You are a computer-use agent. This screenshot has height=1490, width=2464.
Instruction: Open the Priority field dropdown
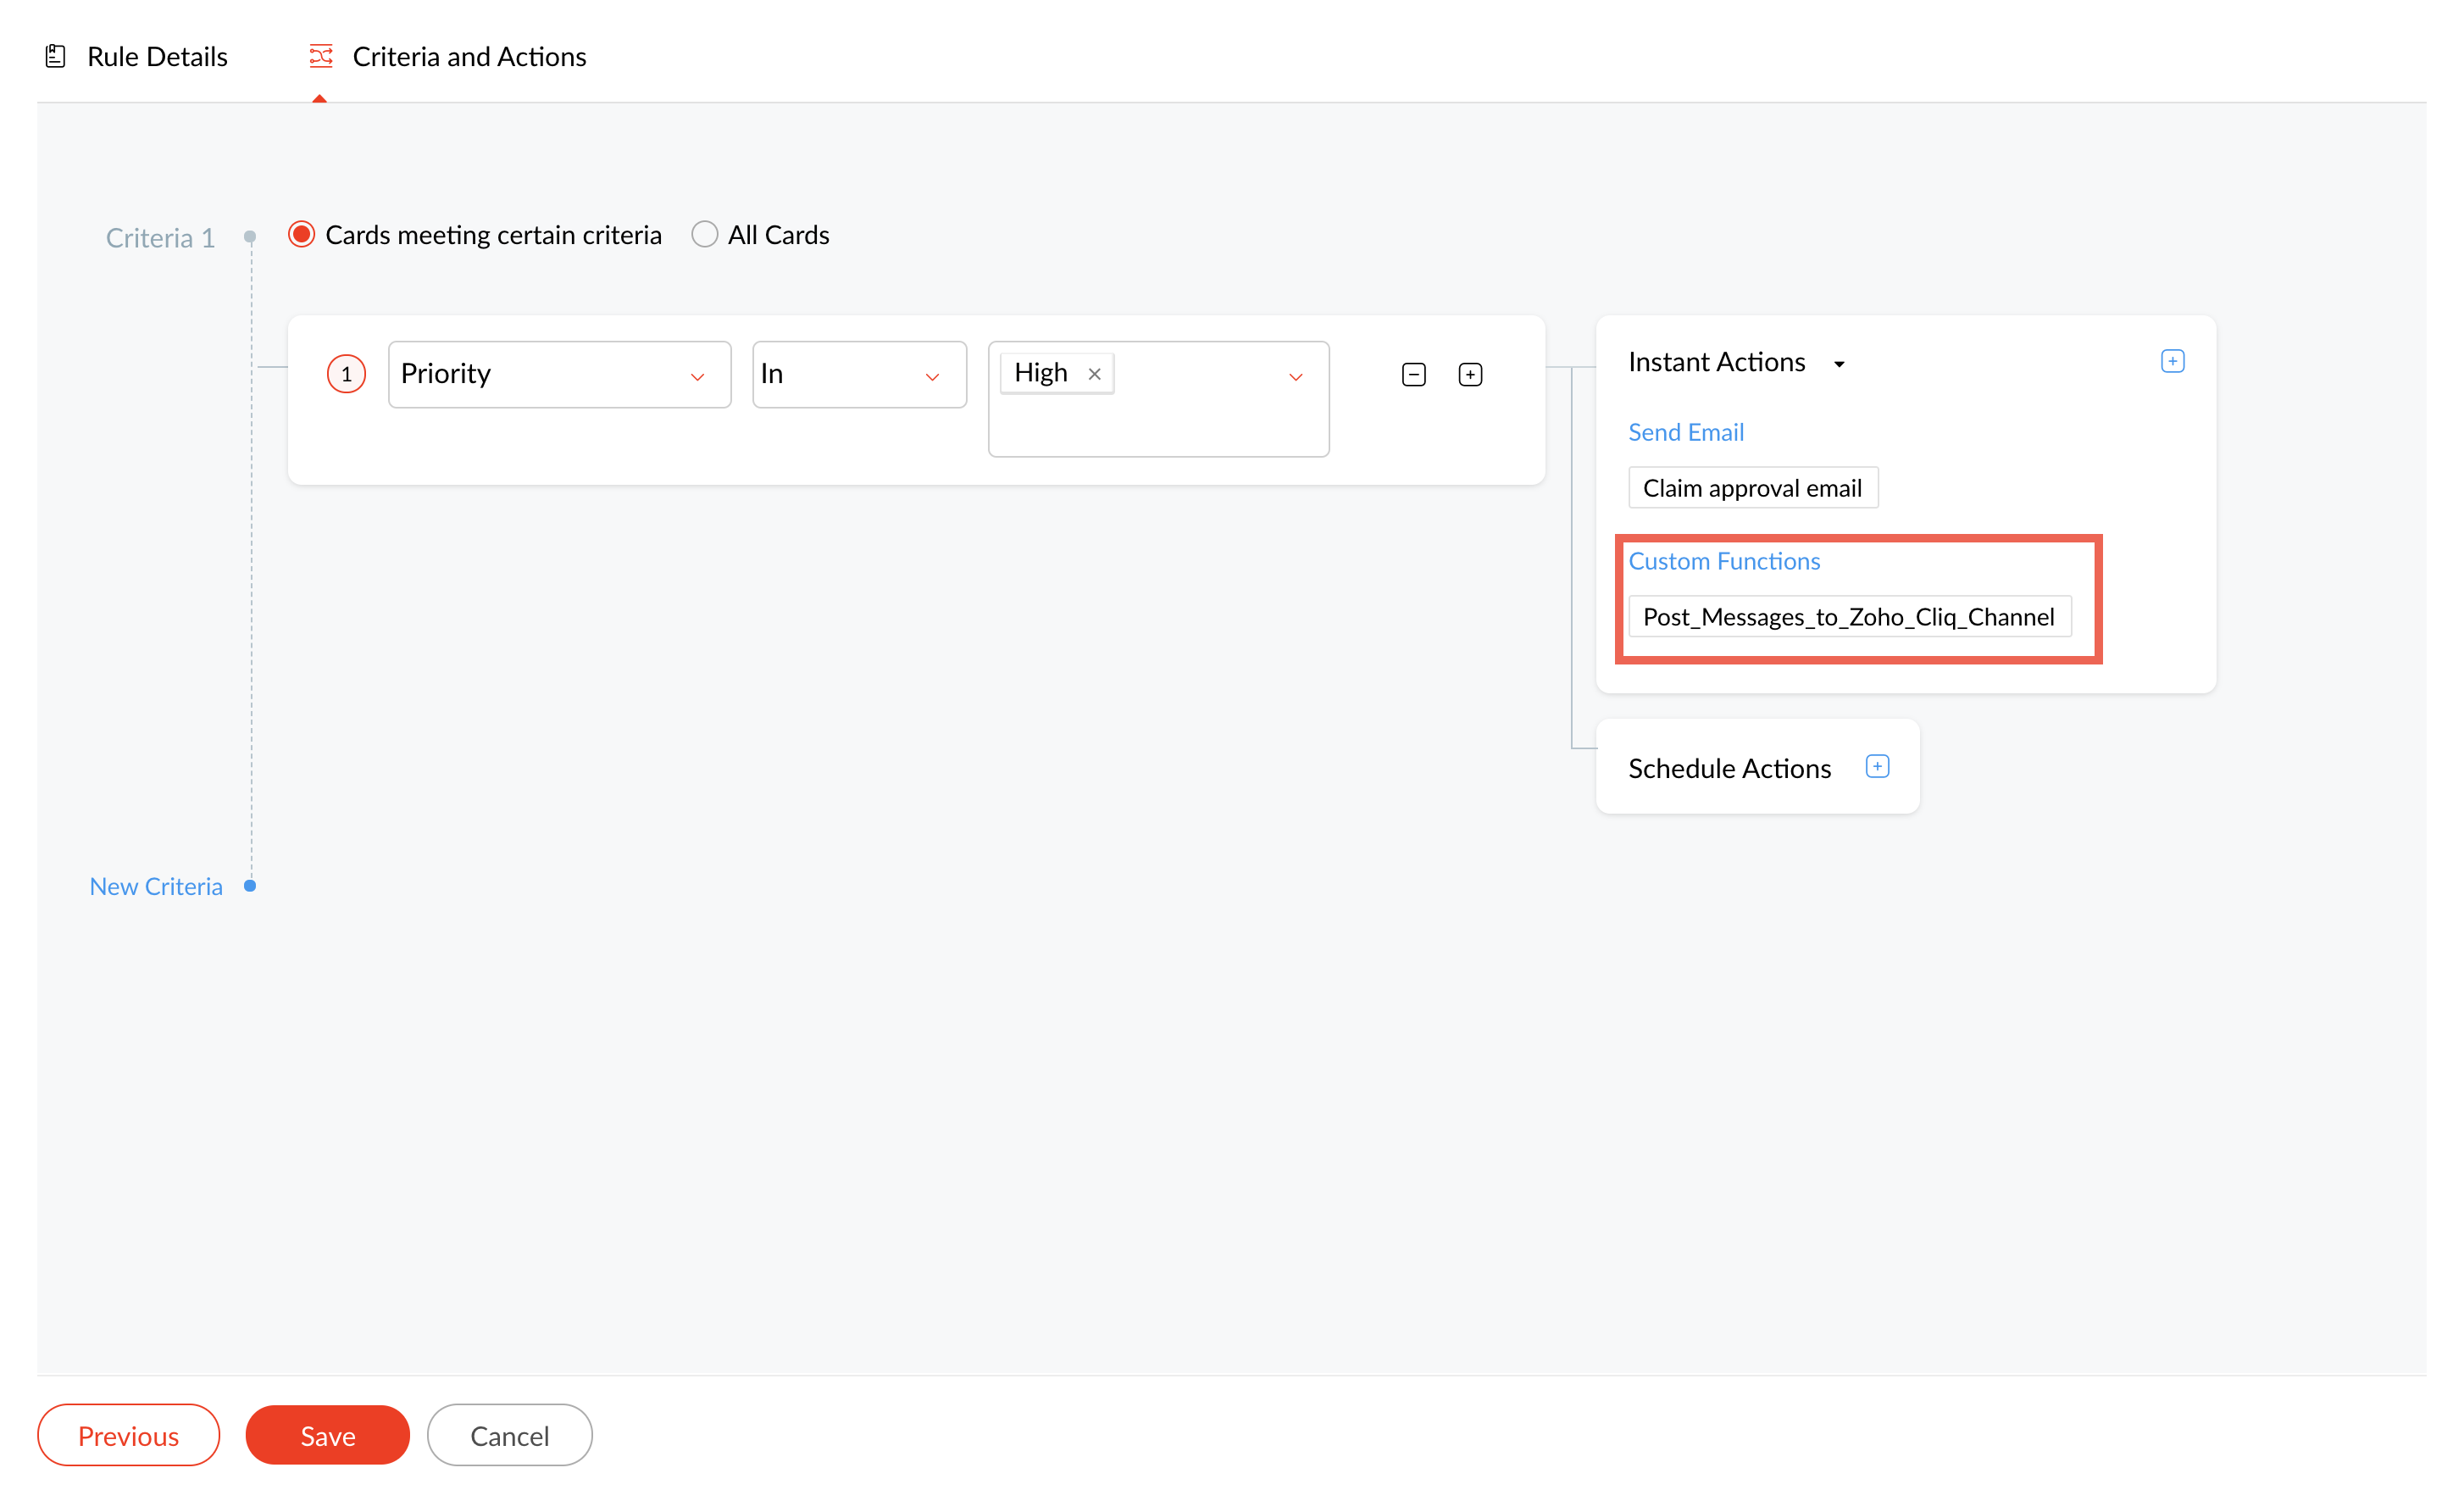[x=559, y=375]
